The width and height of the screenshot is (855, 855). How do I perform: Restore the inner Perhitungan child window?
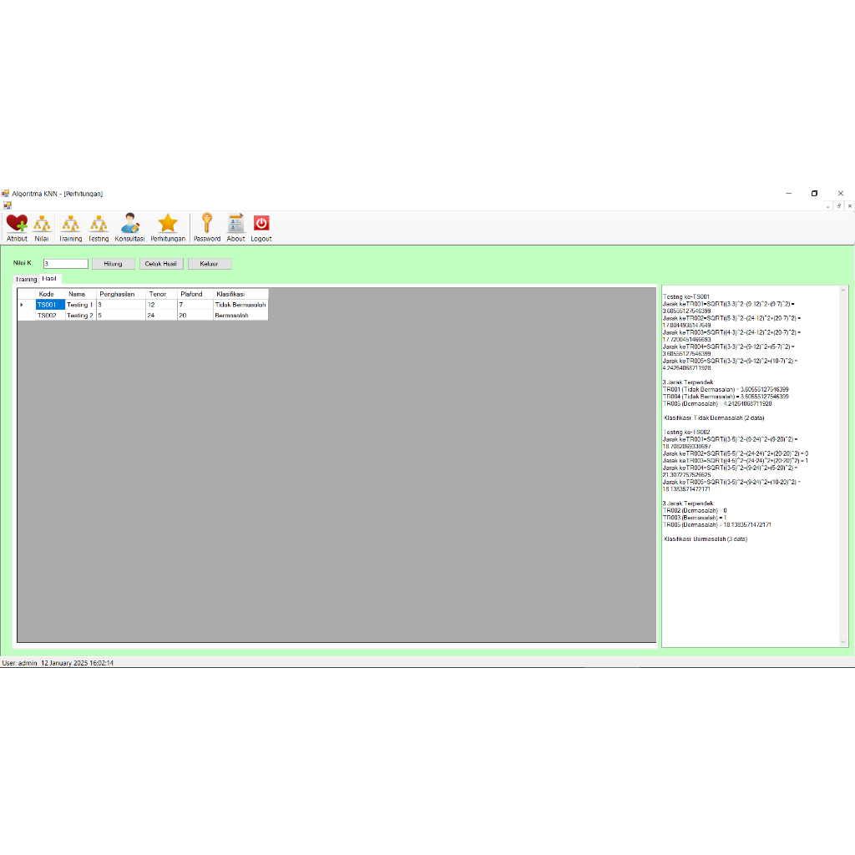[x=838, y=205]
